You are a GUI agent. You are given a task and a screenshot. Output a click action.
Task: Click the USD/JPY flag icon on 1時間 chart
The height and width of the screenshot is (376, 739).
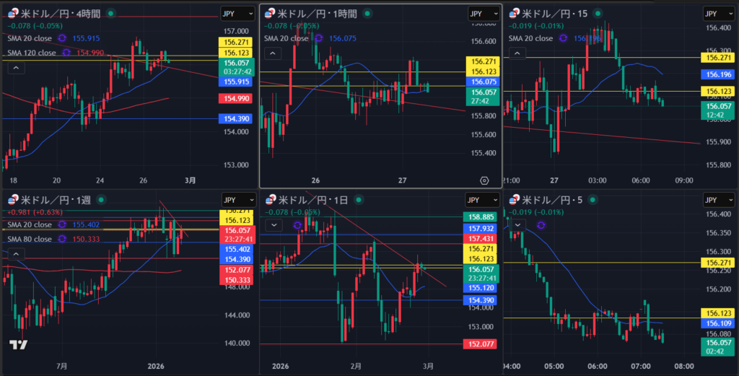point(270,14)
